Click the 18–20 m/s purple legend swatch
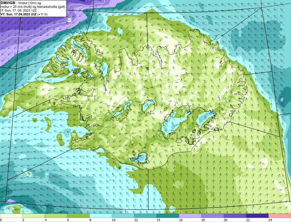 pos(212,216)
